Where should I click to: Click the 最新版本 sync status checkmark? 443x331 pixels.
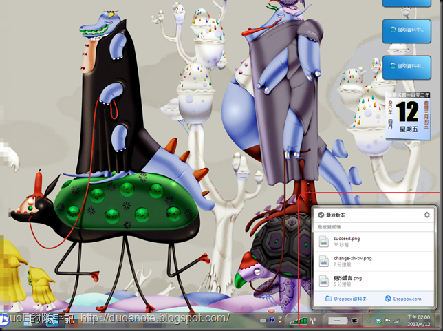[x=321, y=215]
